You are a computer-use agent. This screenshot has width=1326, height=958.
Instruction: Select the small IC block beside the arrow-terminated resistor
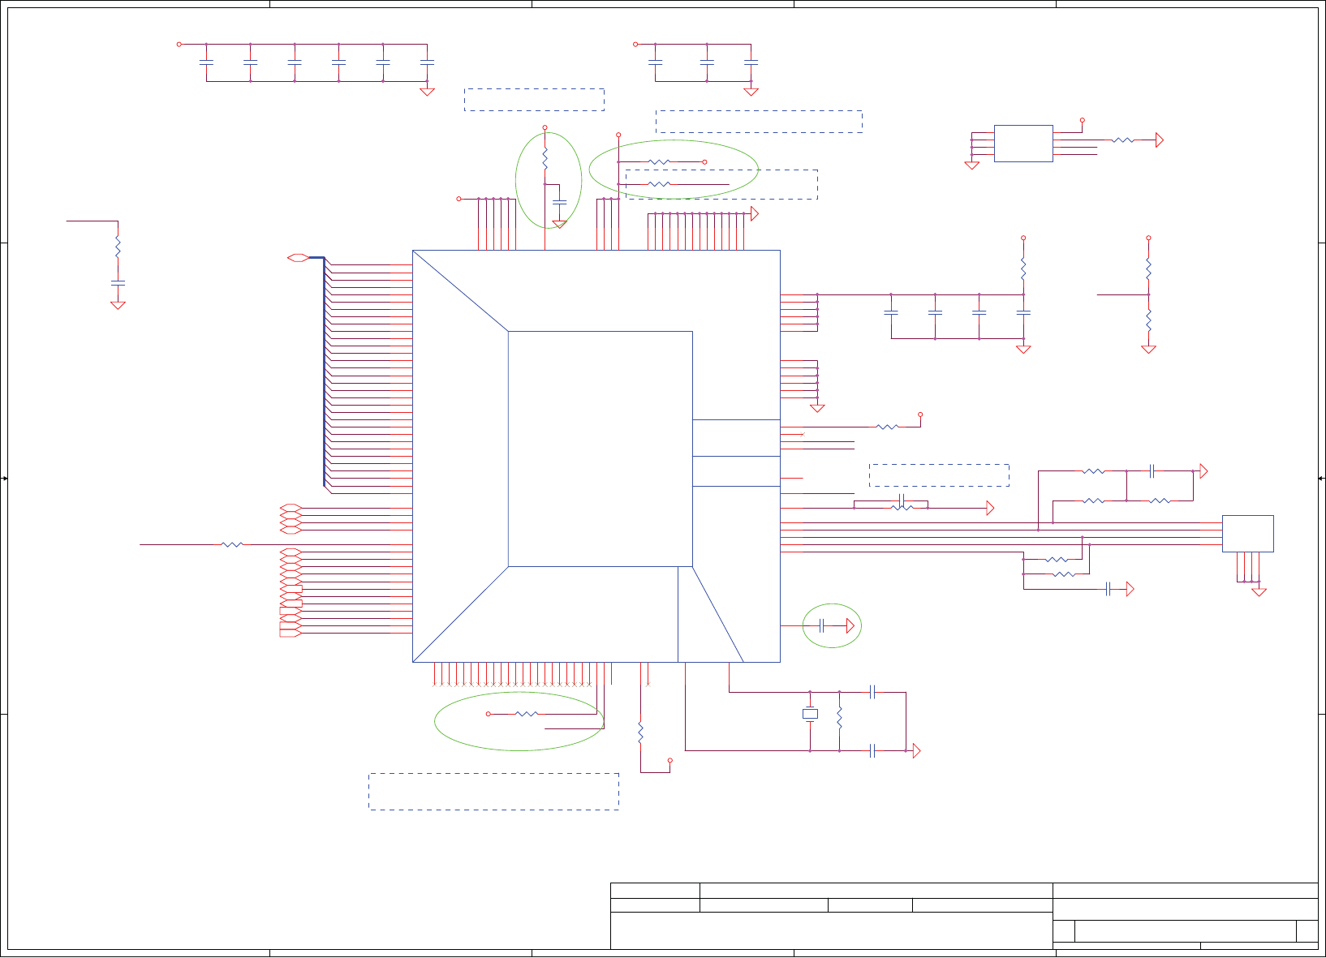point(1023,144)
